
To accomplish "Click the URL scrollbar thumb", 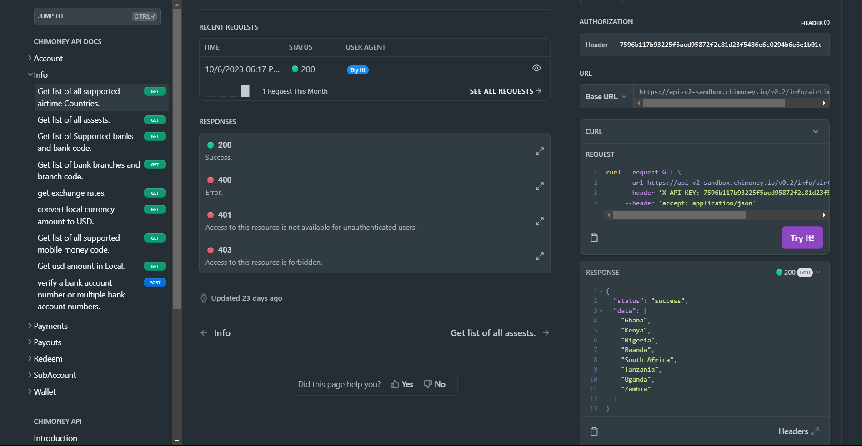I will click(714, 103).
